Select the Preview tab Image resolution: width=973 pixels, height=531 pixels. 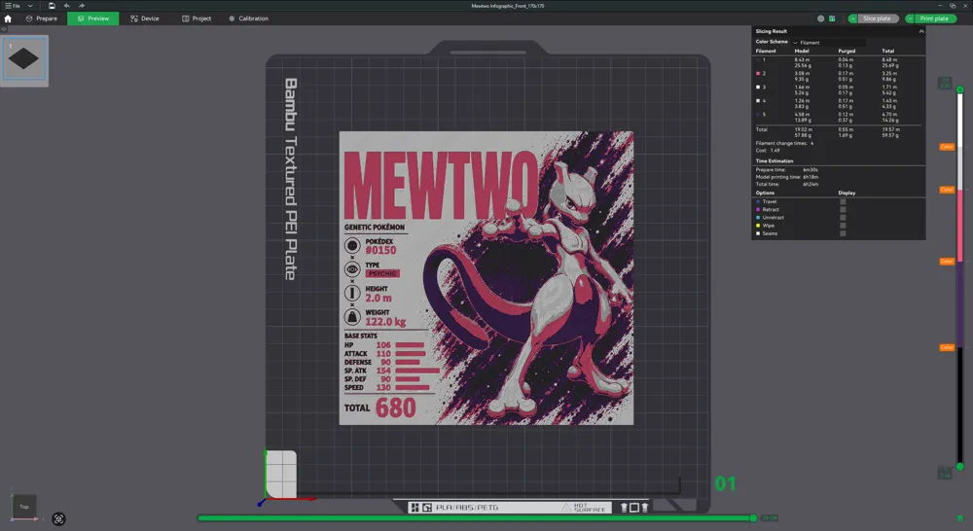(93, 18)
